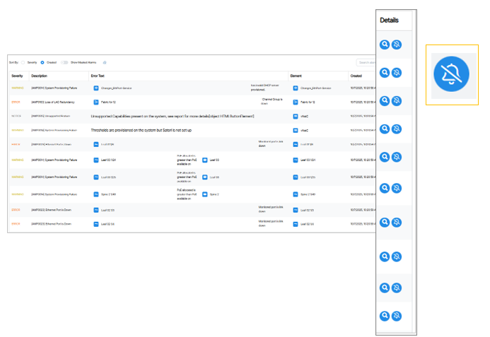Click the large mute bell icon
The width and height of the screenshot is (490, 337).
pos(452,74)
